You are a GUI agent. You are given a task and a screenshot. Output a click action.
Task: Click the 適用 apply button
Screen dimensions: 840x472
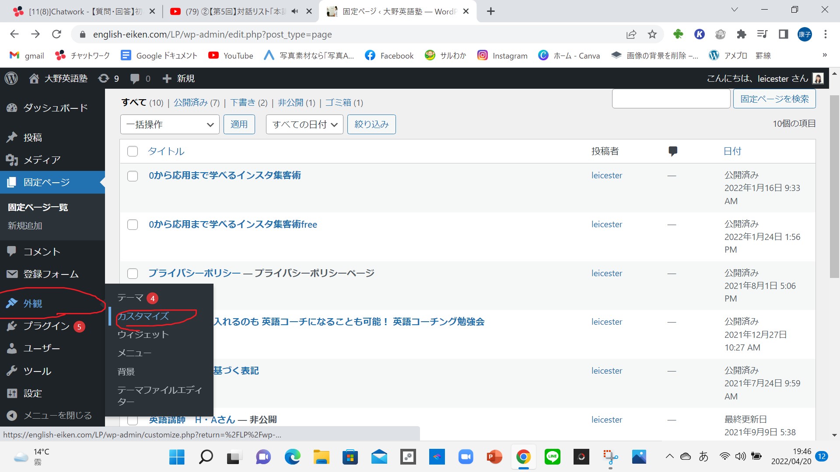coord(239,125)
